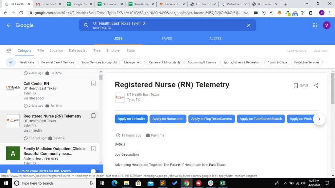
Task: Click the Chrome address bar
Action: (x=138, y=13)
